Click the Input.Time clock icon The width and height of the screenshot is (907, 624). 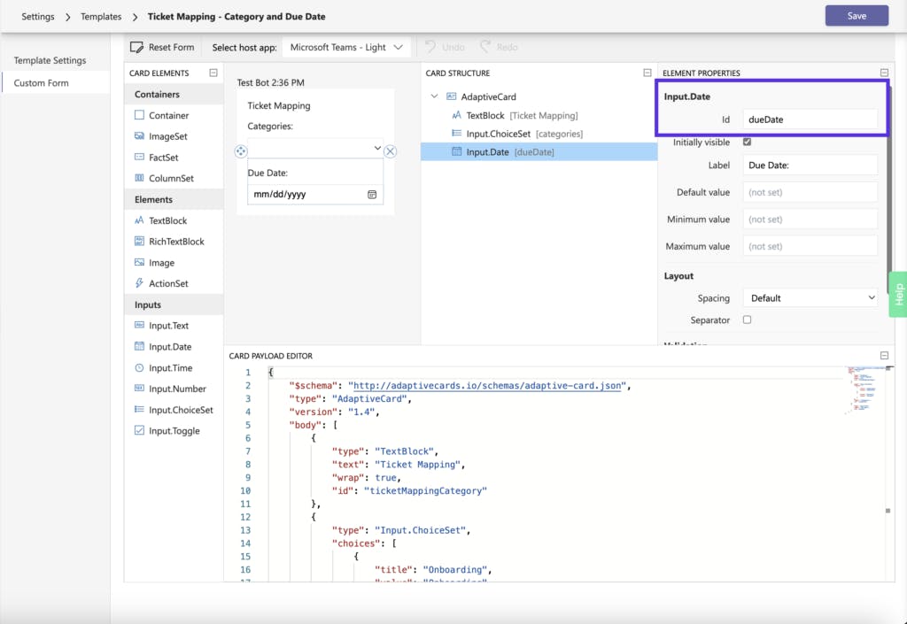pyautogui.click(x=140, y=368)
